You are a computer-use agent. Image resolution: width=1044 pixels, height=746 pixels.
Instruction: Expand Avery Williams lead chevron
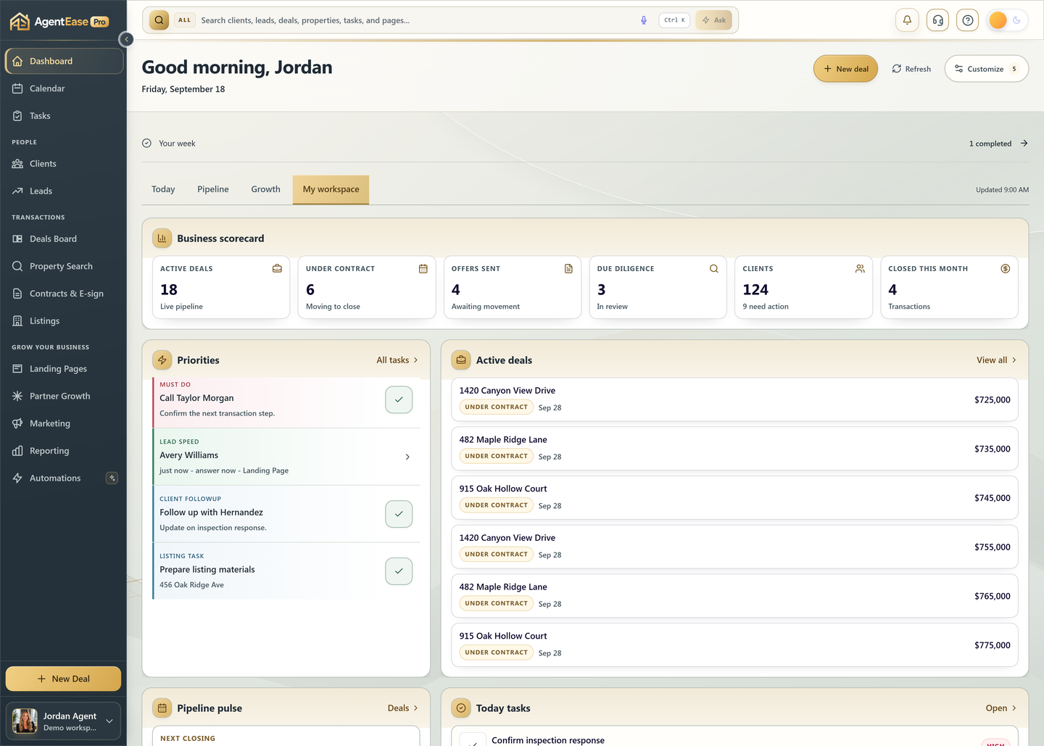407,457
